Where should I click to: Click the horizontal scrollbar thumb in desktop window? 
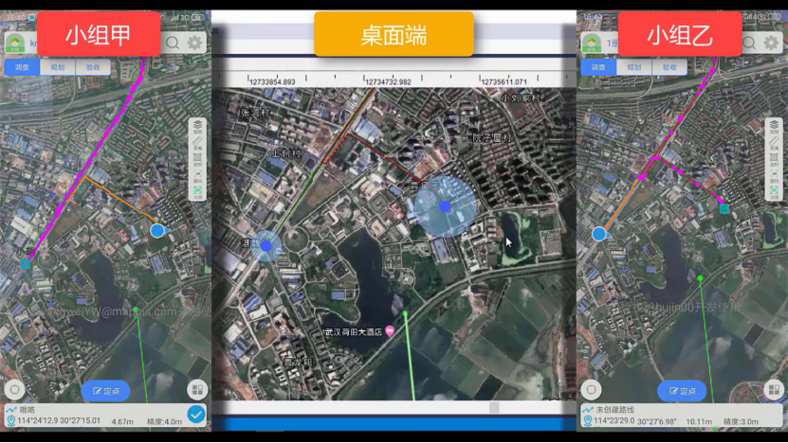coord(494,407)
